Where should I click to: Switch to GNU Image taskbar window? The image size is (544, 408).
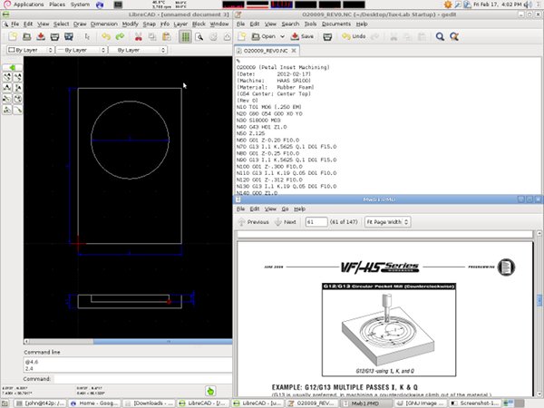421,403
